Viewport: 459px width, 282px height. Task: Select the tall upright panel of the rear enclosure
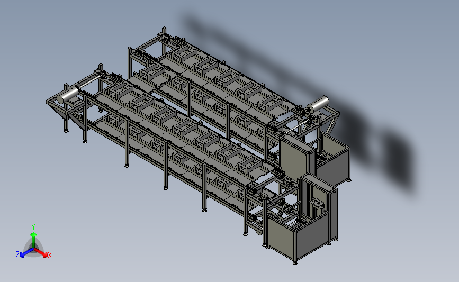294,158
